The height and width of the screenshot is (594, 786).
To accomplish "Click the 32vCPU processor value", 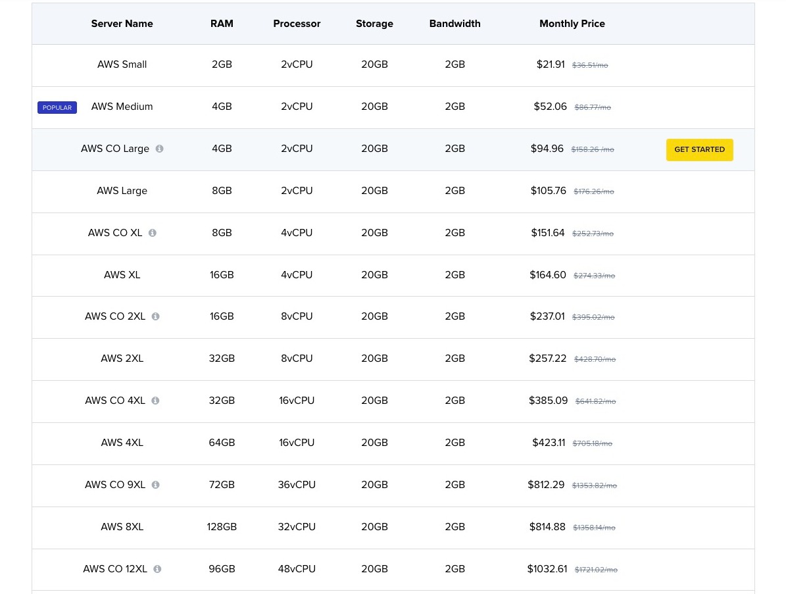I will tap(297, 528).
